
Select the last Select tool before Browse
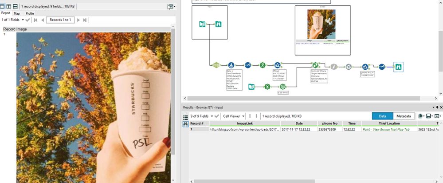[382, 67]
